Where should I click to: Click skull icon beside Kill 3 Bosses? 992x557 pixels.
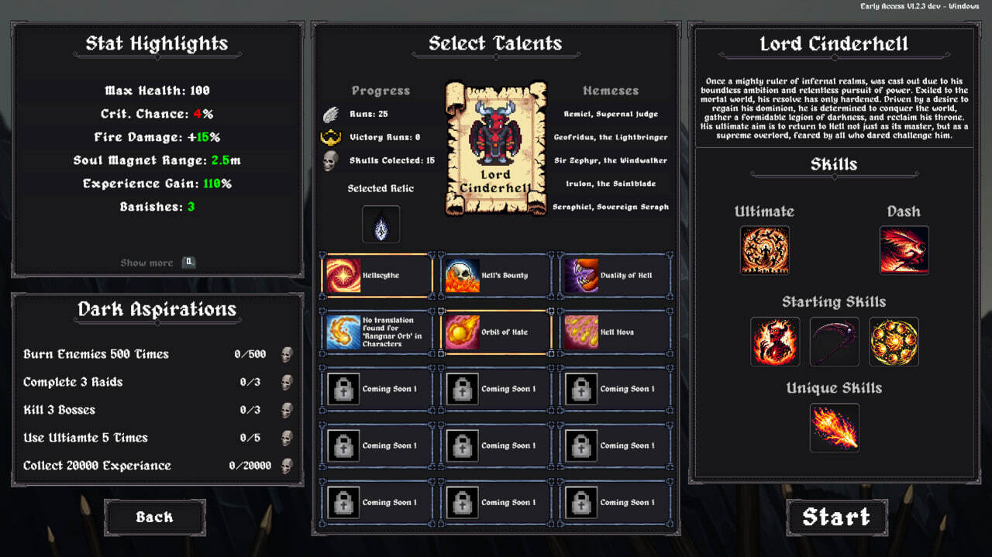tap(286, 411)
